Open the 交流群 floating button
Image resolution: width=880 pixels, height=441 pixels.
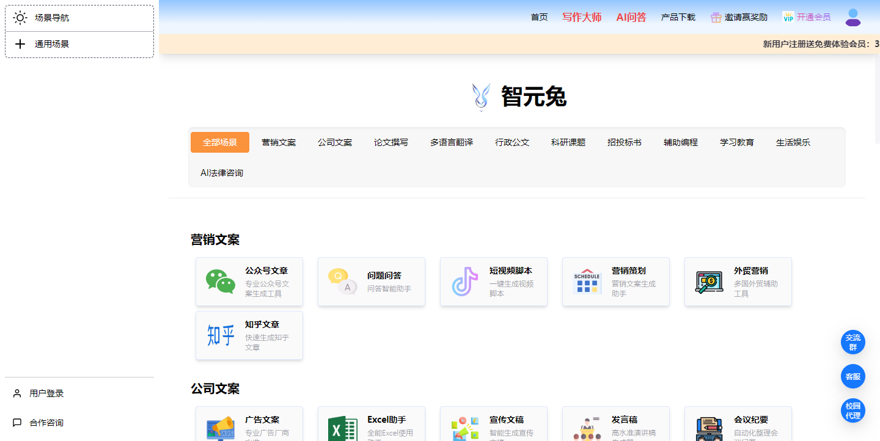coord(853,342)
